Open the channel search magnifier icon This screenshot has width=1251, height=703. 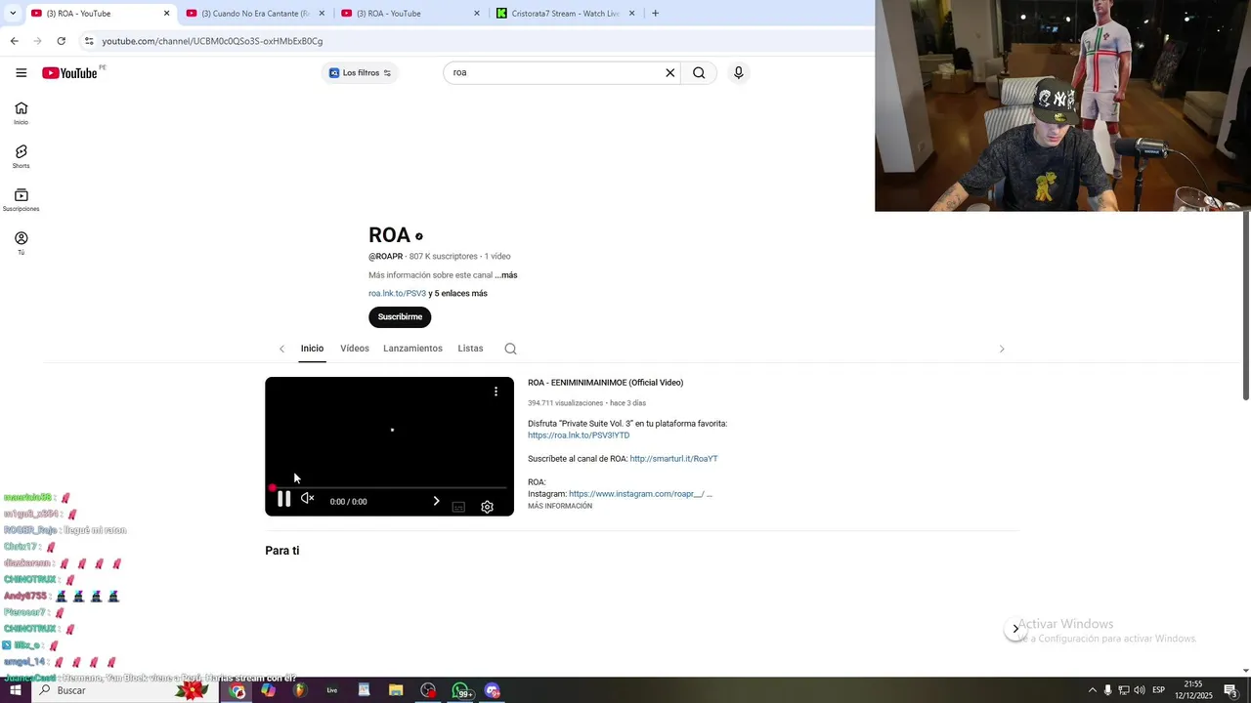pos(510,349)
